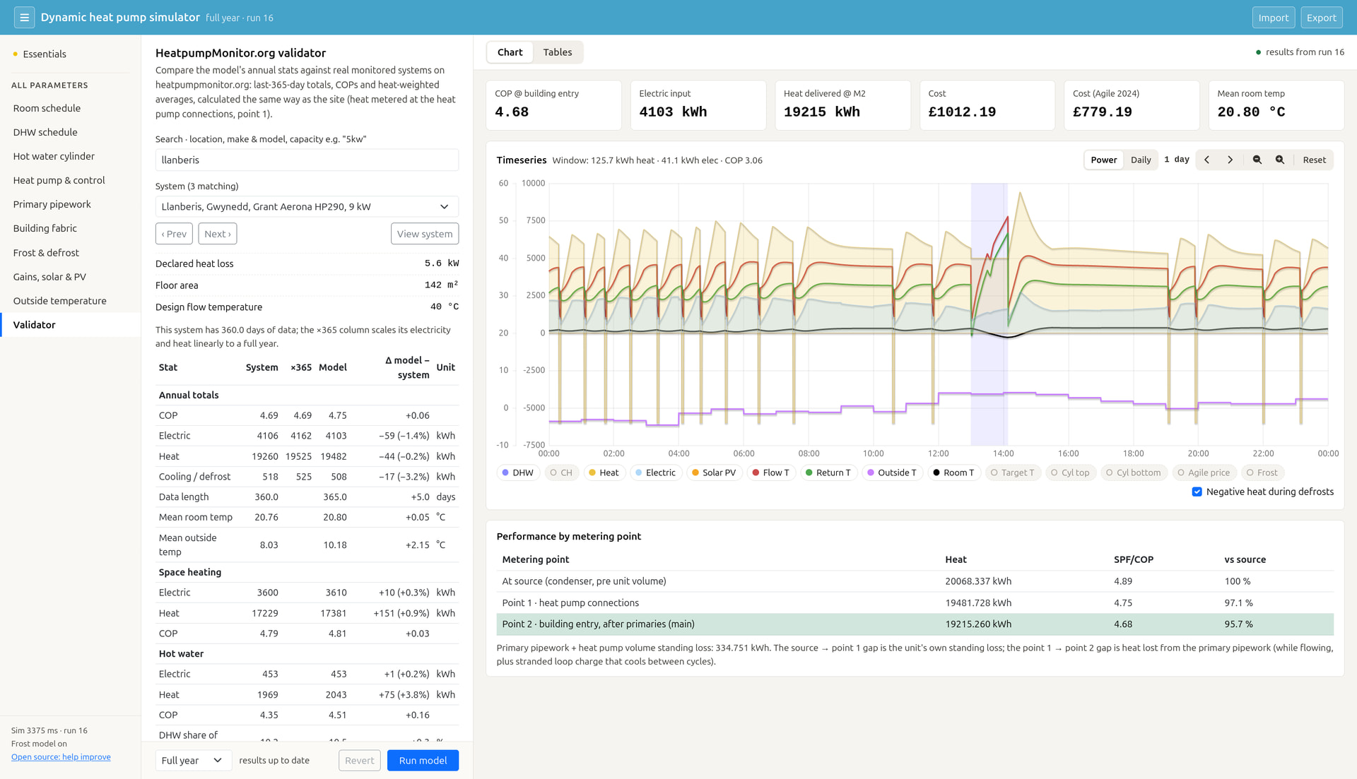Toggle the Outside T legend series

[892, 473]
